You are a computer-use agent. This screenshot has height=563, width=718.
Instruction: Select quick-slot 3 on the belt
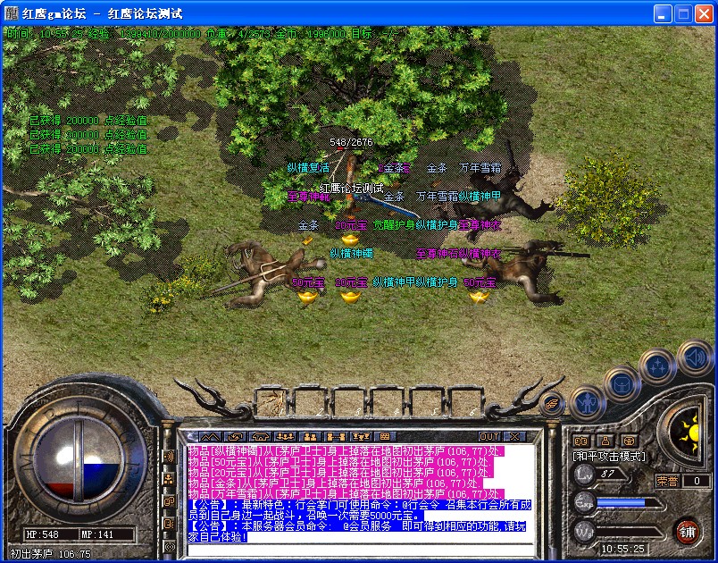pos(349,403)
